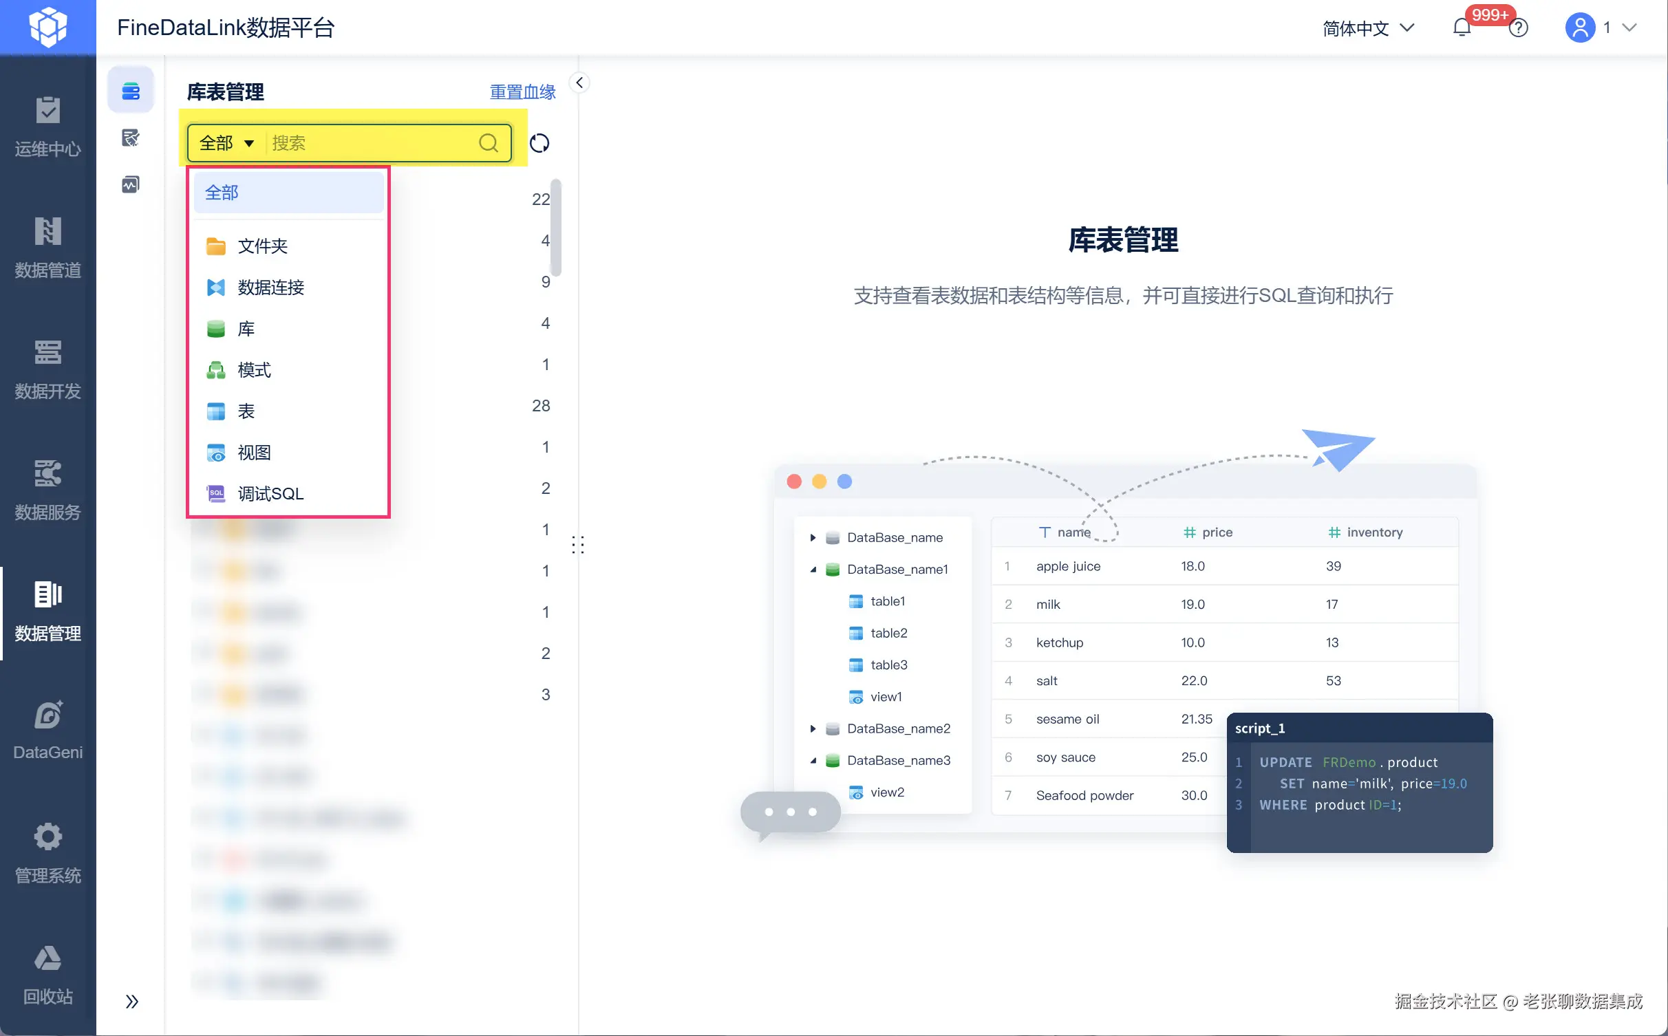The image size is (1668, 1036).
Task: Click the user avatar icon
Action: (1580, 28)
